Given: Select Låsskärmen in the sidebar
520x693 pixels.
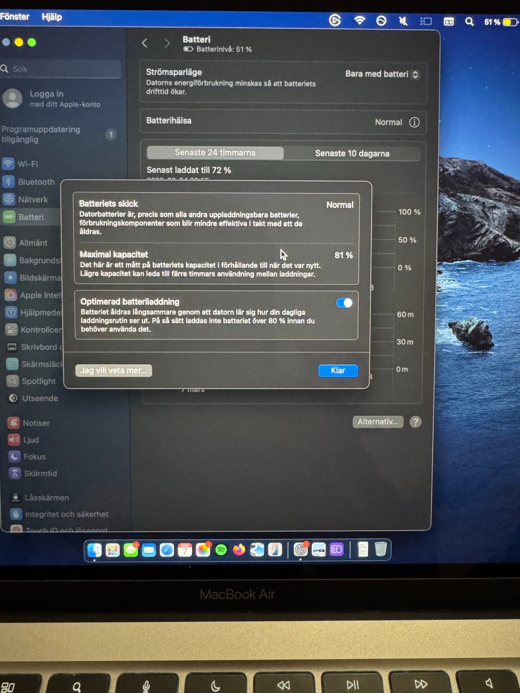Looking at the screenshot, I should (40, 498).
